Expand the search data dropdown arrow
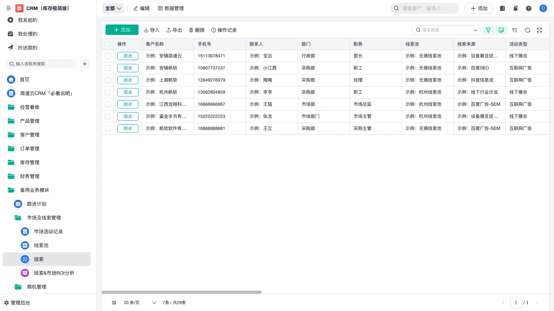554x311 pixels. [x=476, y=30]
